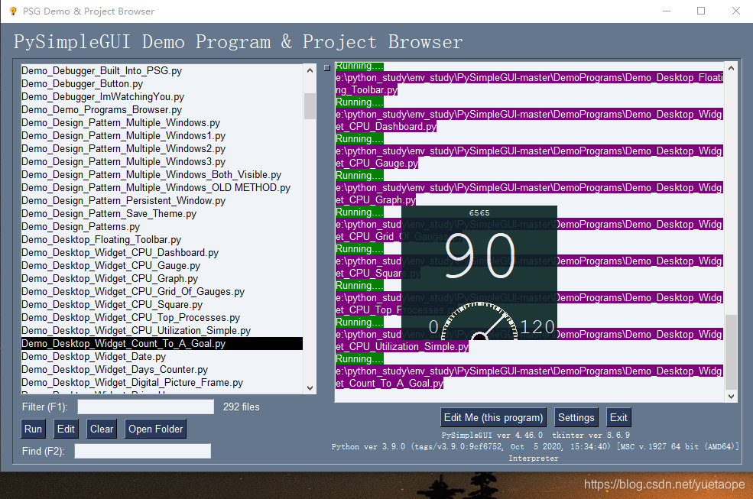Click output line ending ng_Toolbar.py
This screenshot has height=499, width=753.
[366, 90]
